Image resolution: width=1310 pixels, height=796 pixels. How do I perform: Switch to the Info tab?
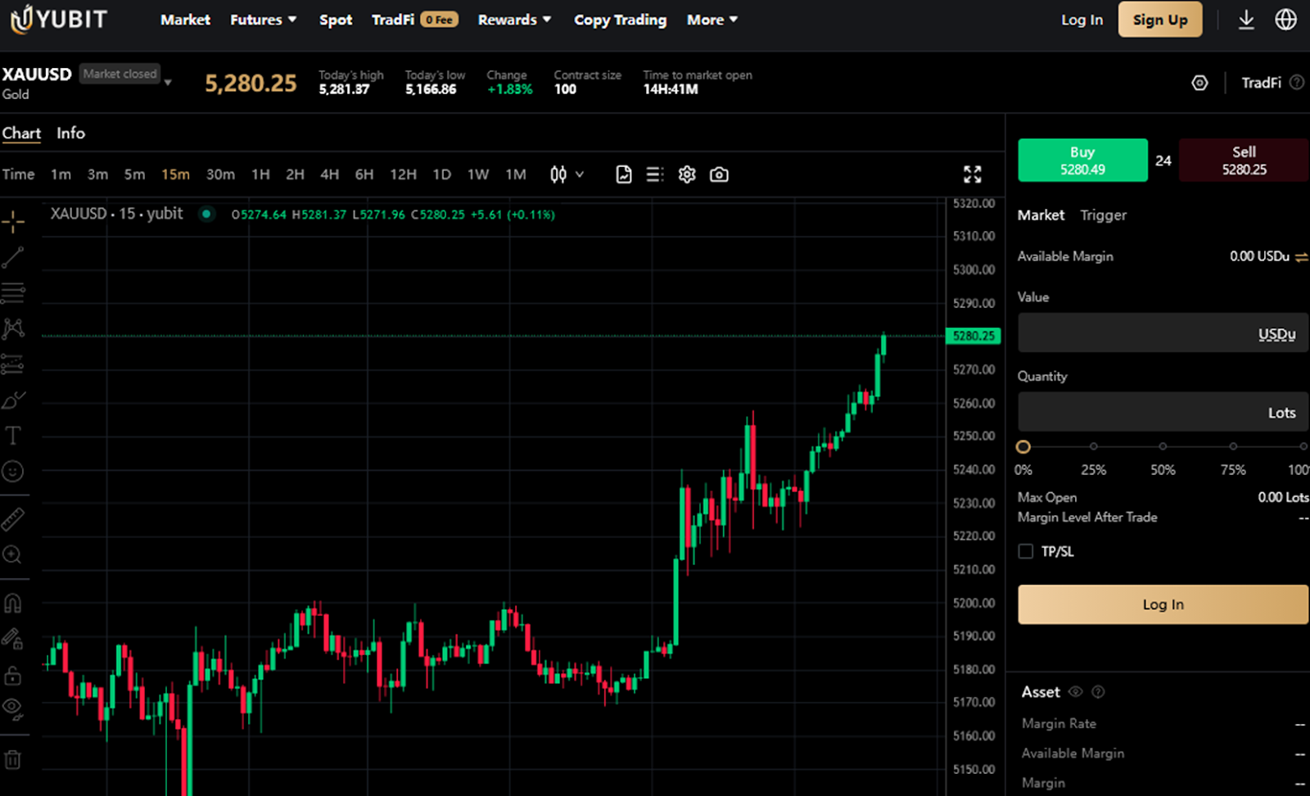point(70,133)
